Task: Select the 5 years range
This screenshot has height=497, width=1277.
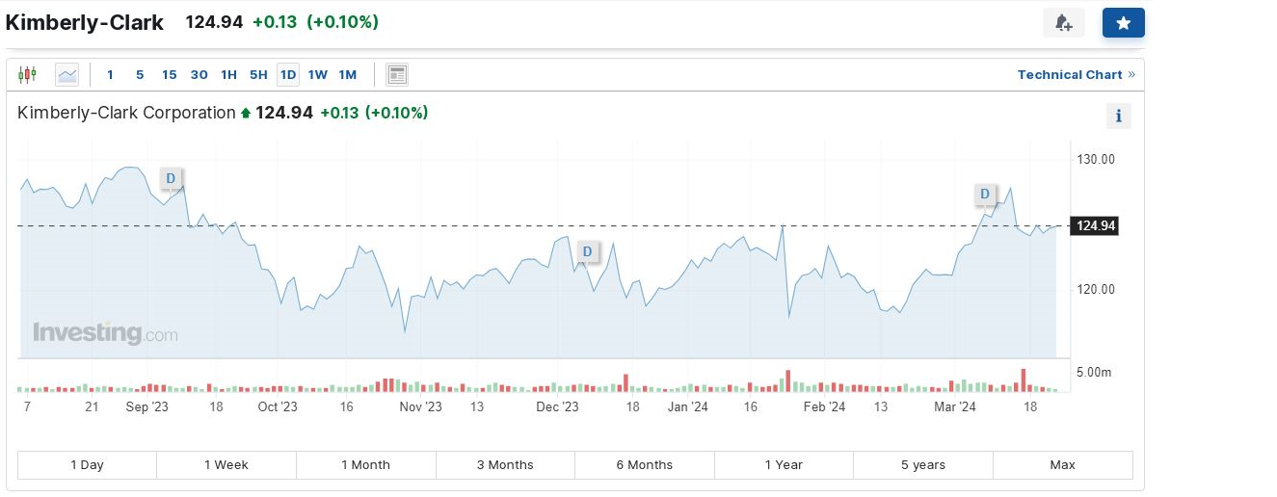Action: 922,464
